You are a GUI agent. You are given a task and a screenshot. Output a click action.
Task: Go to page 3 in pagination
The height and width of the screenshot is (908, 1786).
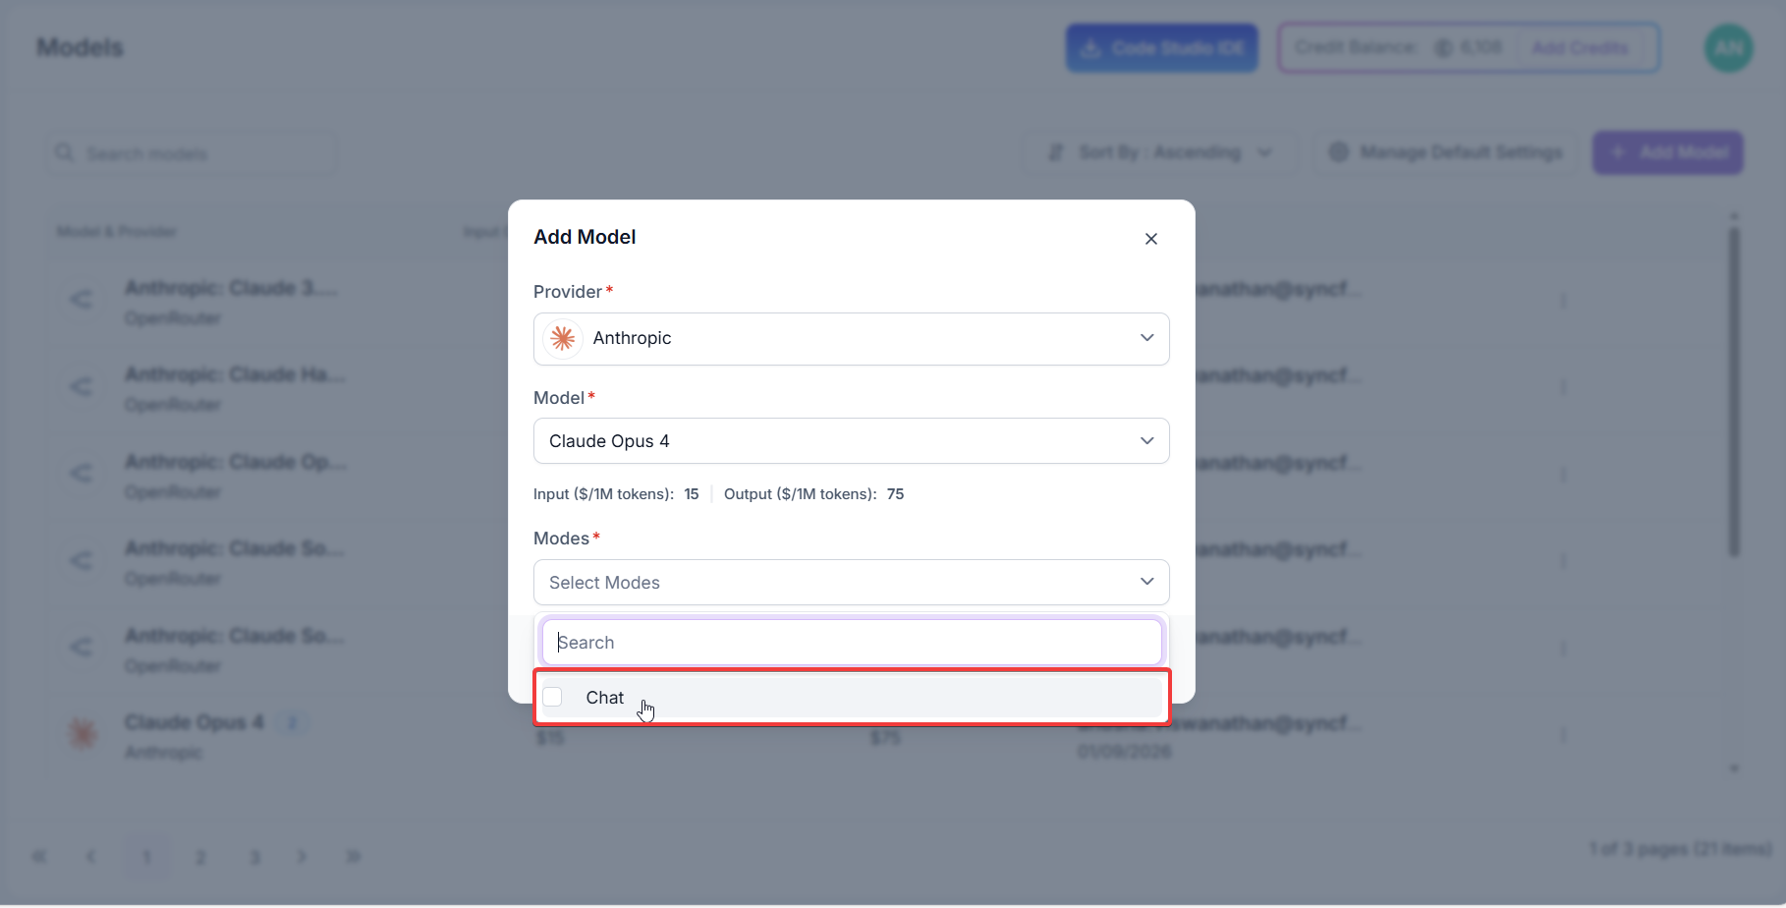coord(254,857)
